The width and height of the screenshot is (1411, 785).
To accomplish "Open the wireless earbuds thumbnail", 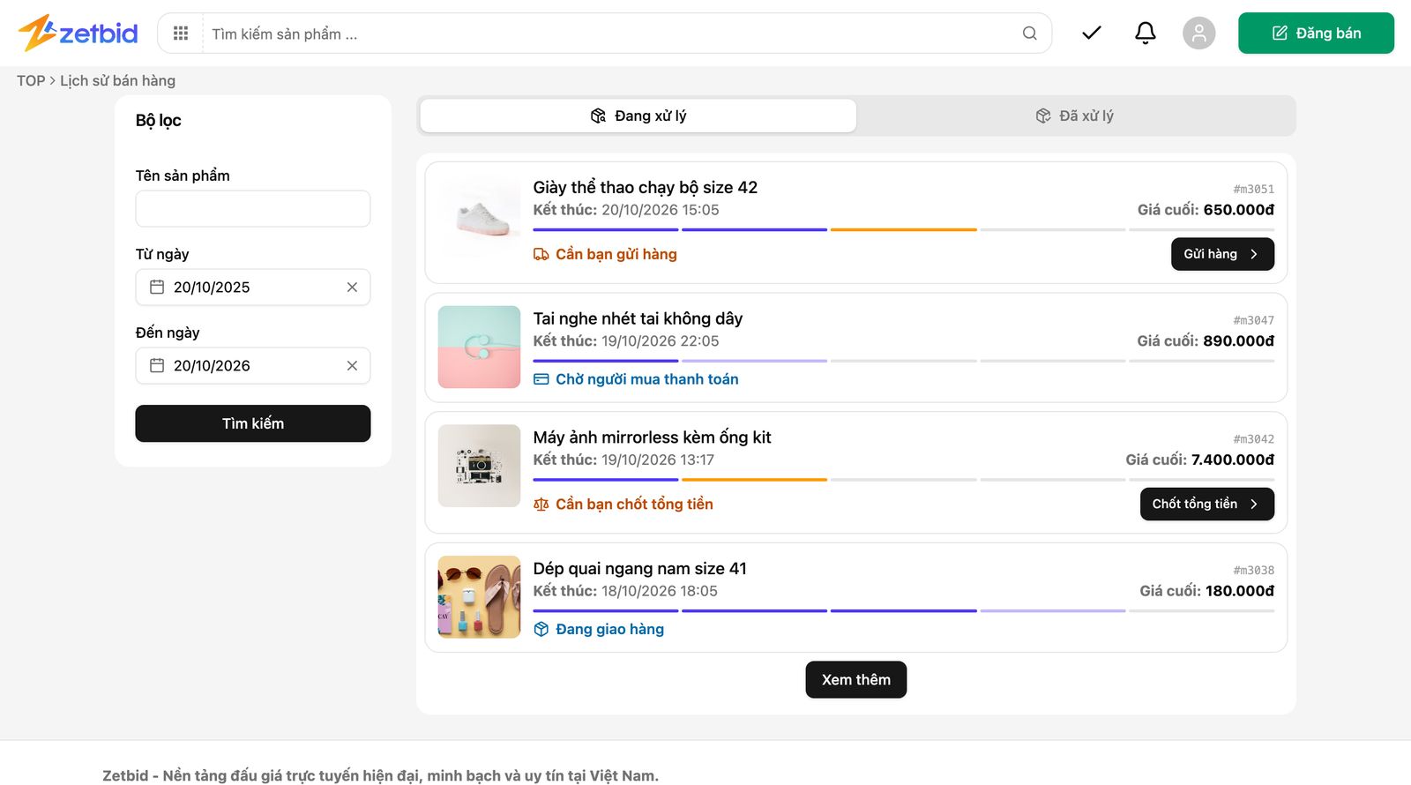I will 479,348.
